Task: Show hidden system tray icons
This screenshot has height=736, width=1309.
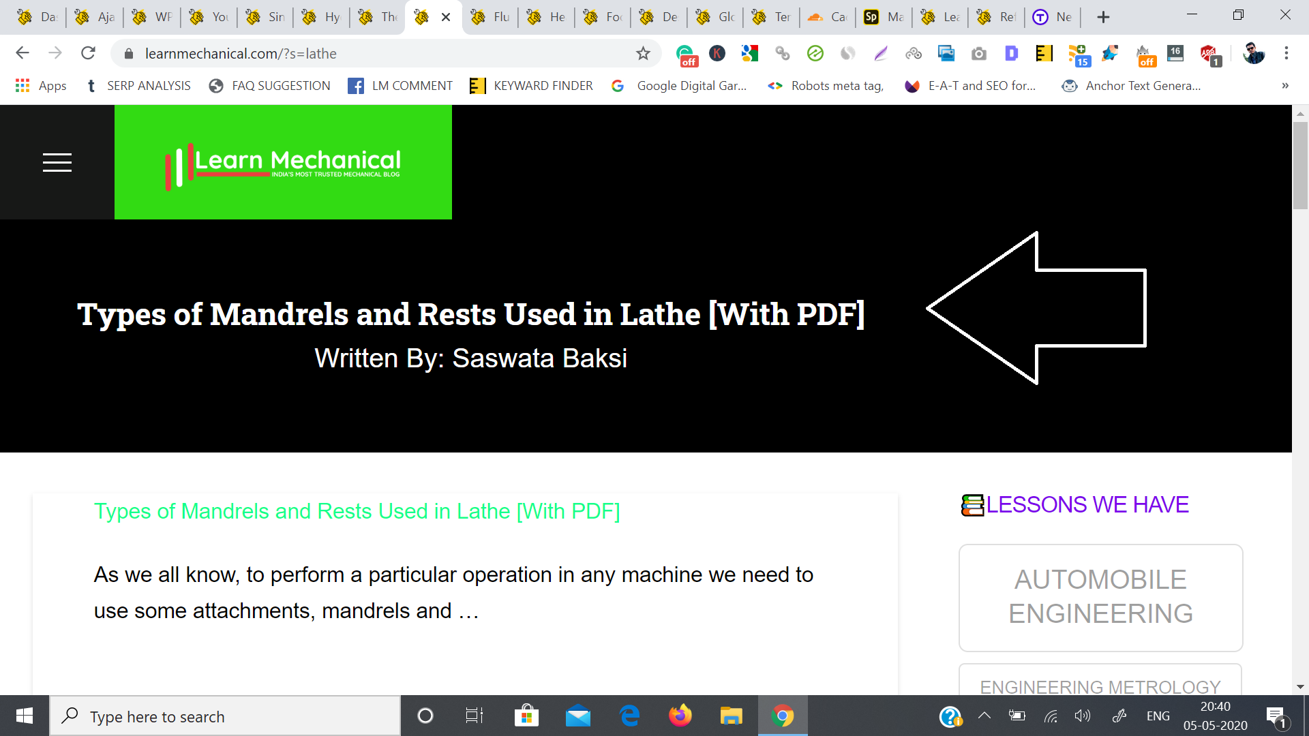Action: coord(984,716)
